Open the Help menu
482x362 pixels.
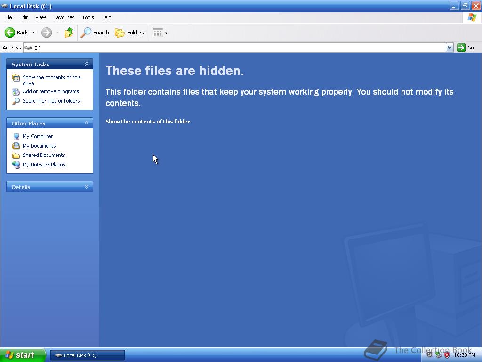106,17
